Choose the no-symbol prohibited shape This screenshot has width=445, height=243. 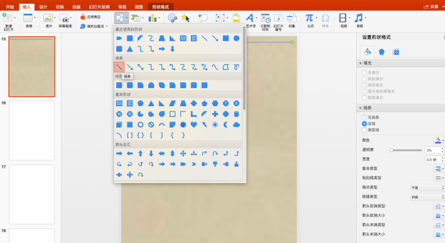(151, 125)
